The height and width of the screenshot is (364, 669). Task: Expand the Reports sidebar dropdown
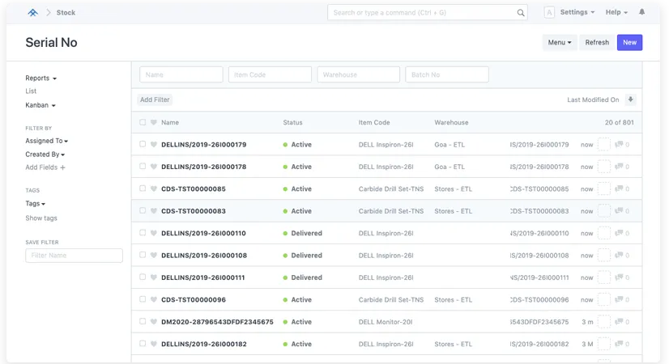tap(40, 78)
